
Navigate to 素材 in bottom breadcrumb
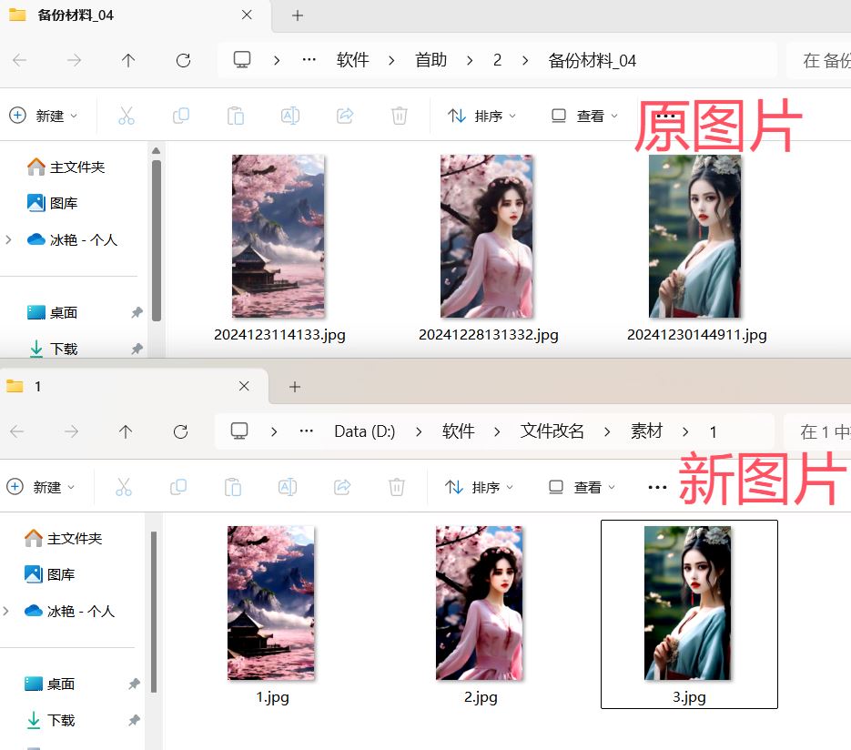click(x=646, y=431)
